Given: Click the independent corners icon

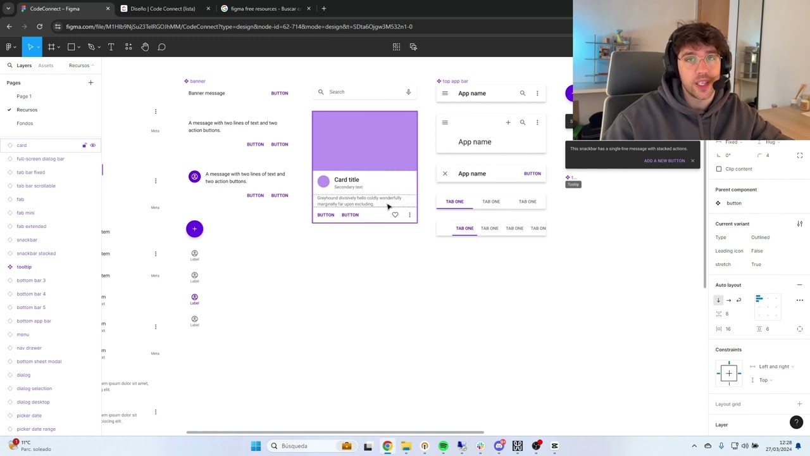Looking at the screenshot, I should (800, 155).
